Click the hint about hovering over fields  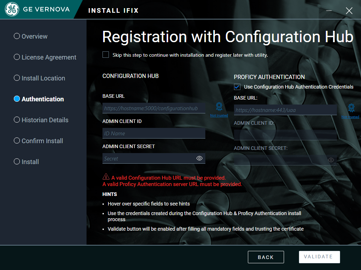tap(149, 204)
